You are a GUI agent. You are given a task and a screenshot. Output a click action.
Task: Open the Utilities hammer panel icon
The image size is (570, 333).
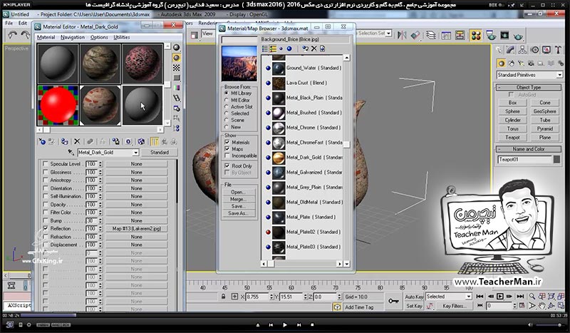[559, 50]
